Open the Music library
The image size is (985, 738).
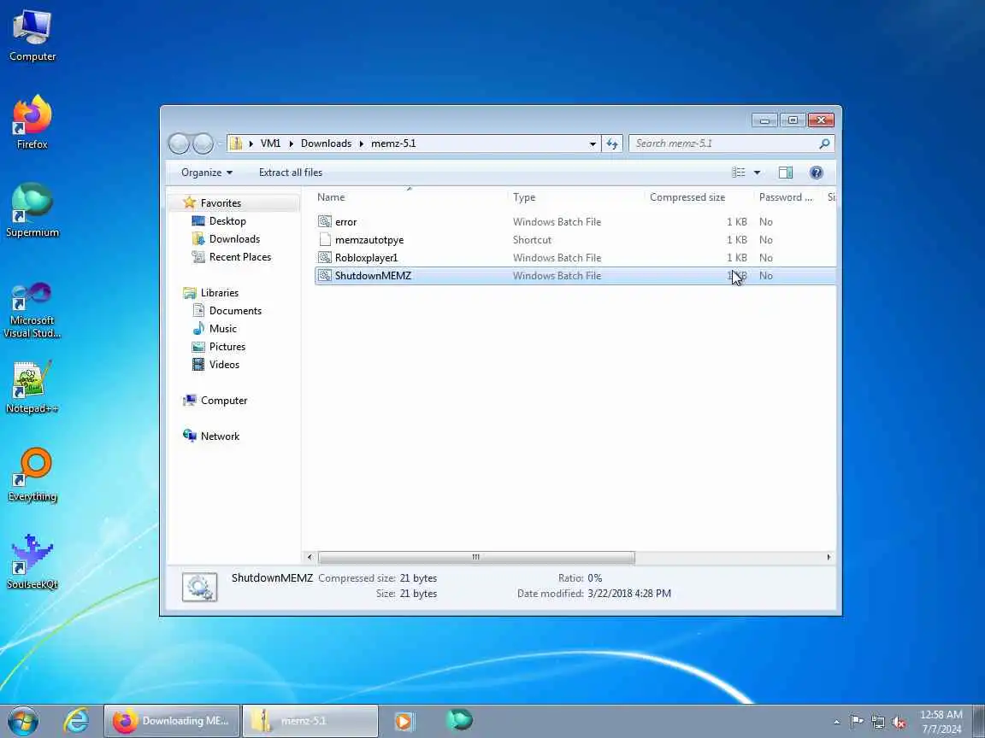(x=222, y=329)
